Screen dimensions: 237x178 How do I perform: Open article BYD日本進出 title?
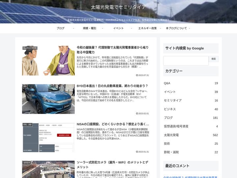[x=112, y=86]
